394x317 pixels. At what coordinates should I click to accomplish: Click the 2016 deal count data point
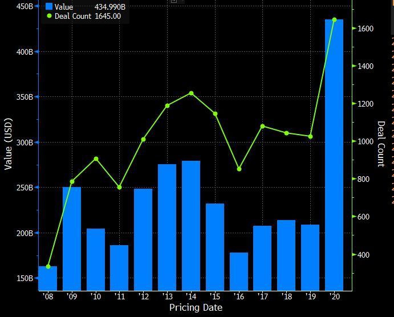239,169
